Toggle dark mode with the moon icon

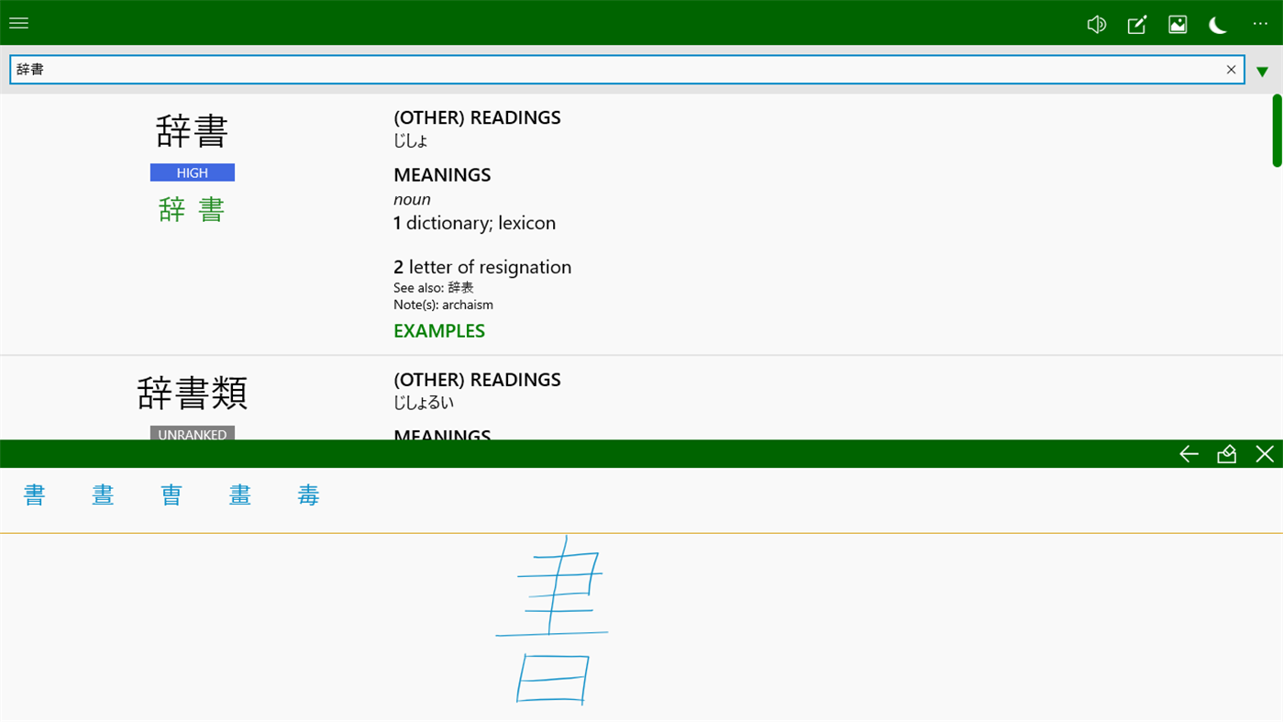tap(1217, 25)
